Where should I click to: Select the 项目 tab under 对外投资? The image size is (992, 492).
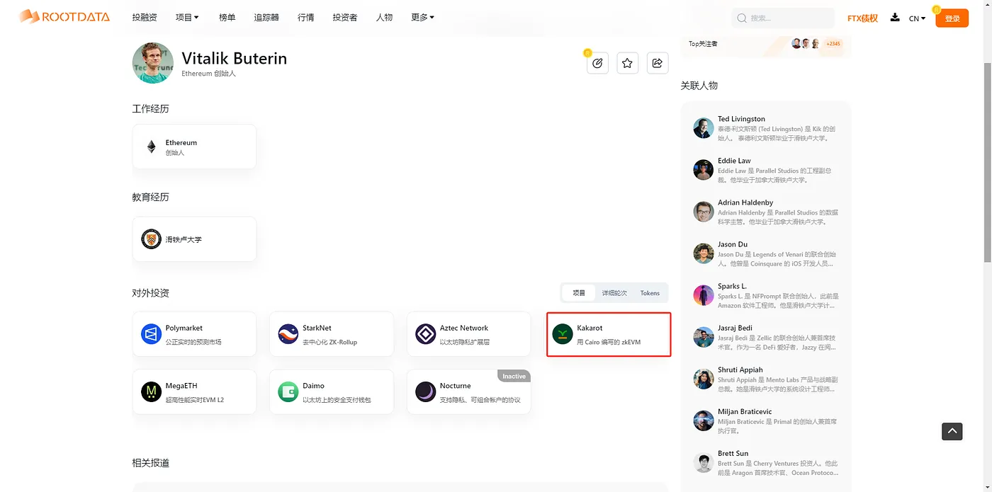[579, 293]
